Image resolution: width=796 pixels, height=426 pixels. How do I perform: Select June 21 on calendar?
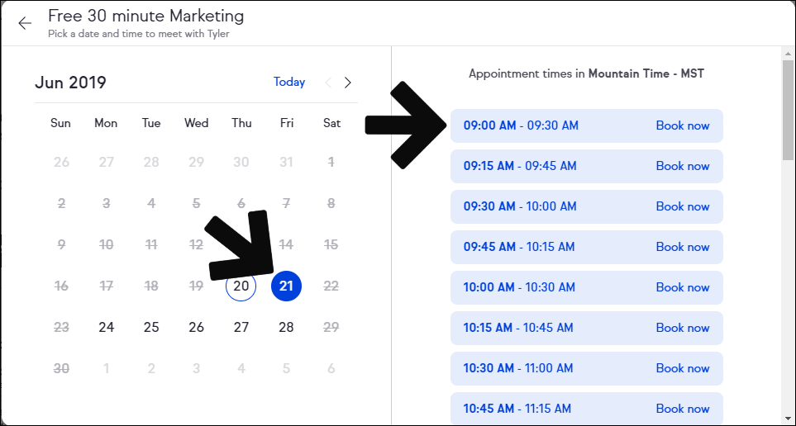286,286
